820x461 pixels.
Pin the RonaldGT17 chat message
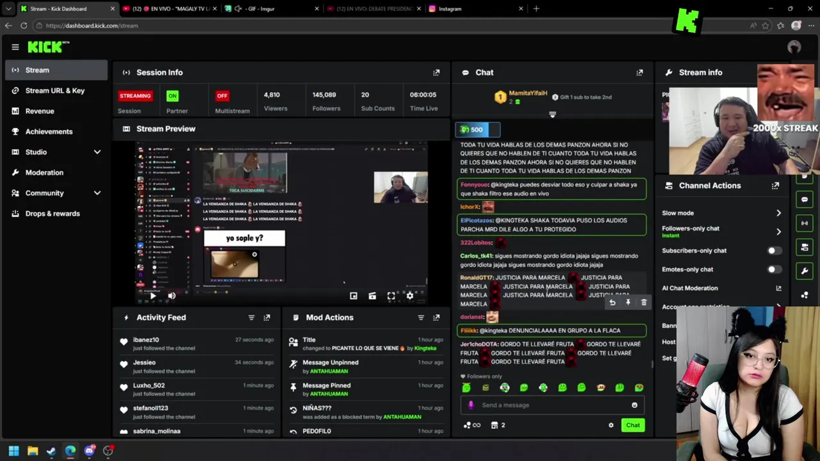click(x=628, y=303)
